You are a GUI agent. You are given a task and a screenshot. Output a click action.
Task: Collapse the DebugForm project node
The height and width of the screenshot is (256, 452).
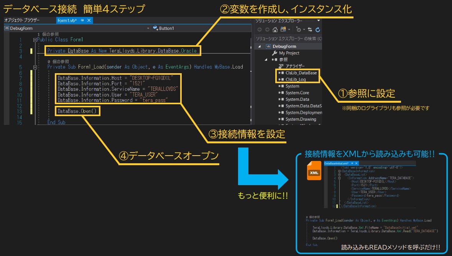pyautogui.click(x=260, y=46)
